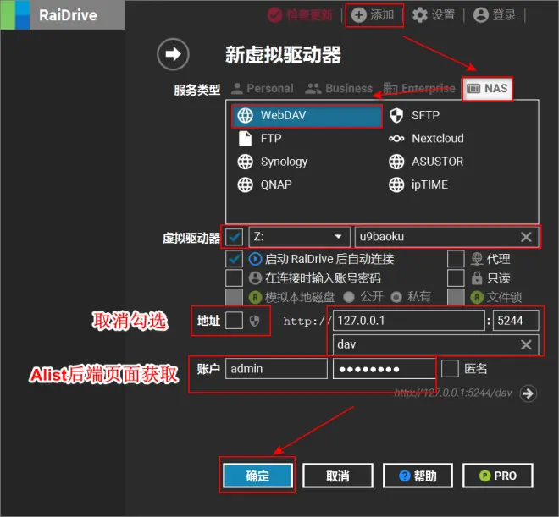Image resolution: width=559 pixels, height=517 pixels.
Task: Click the RaiDrive logo icon
Action: coord(15,15)
